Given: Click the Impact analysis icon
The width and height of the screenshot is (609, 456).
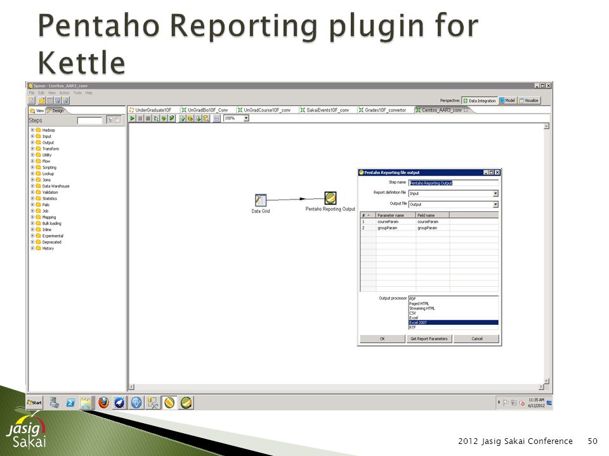Looking at the screenshot, I should pos(190,118).
